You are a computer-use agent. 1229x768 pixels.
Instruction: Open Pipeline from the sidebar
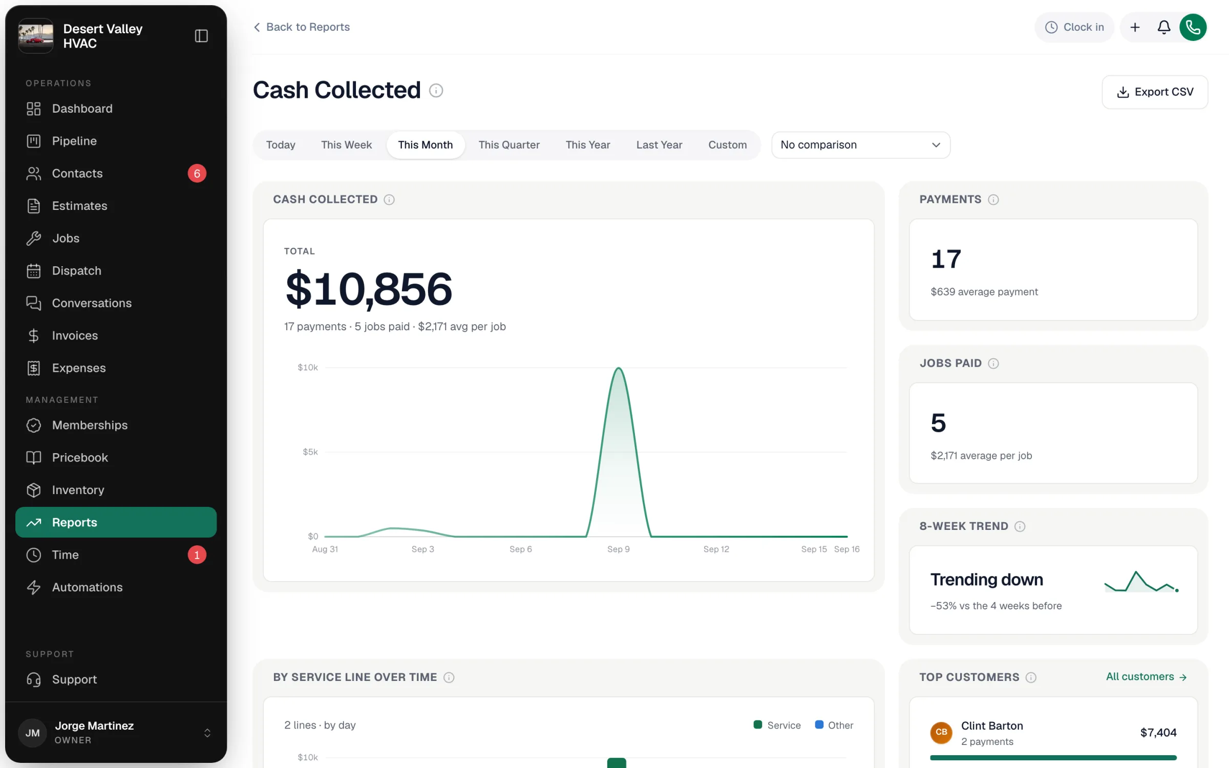[116, 141]
